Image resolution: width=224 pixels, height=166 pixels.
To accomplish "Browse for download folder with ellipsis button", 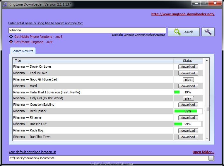I will [x=211, y=158].
